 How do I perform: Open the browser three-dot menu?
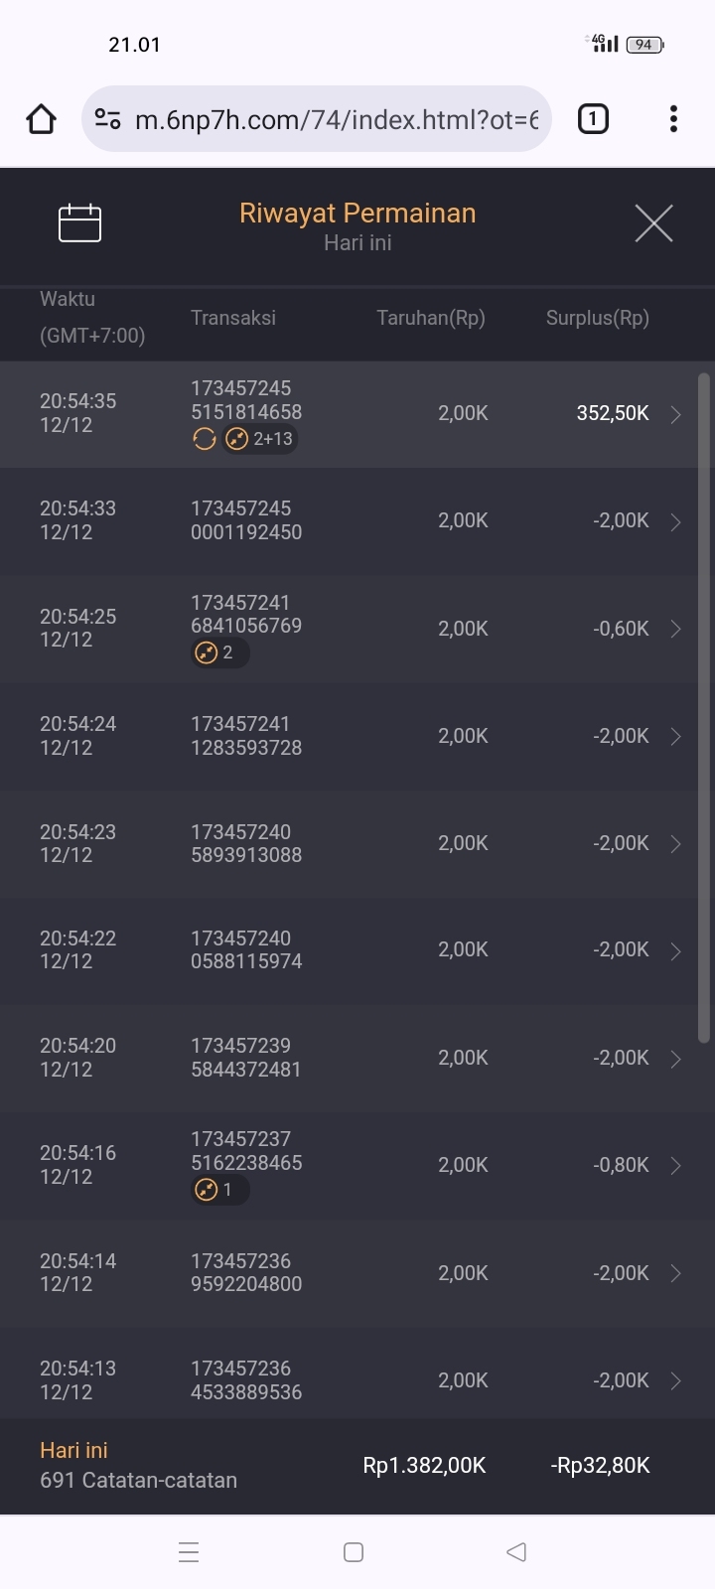pyautogui.click(x=673, y=119)
